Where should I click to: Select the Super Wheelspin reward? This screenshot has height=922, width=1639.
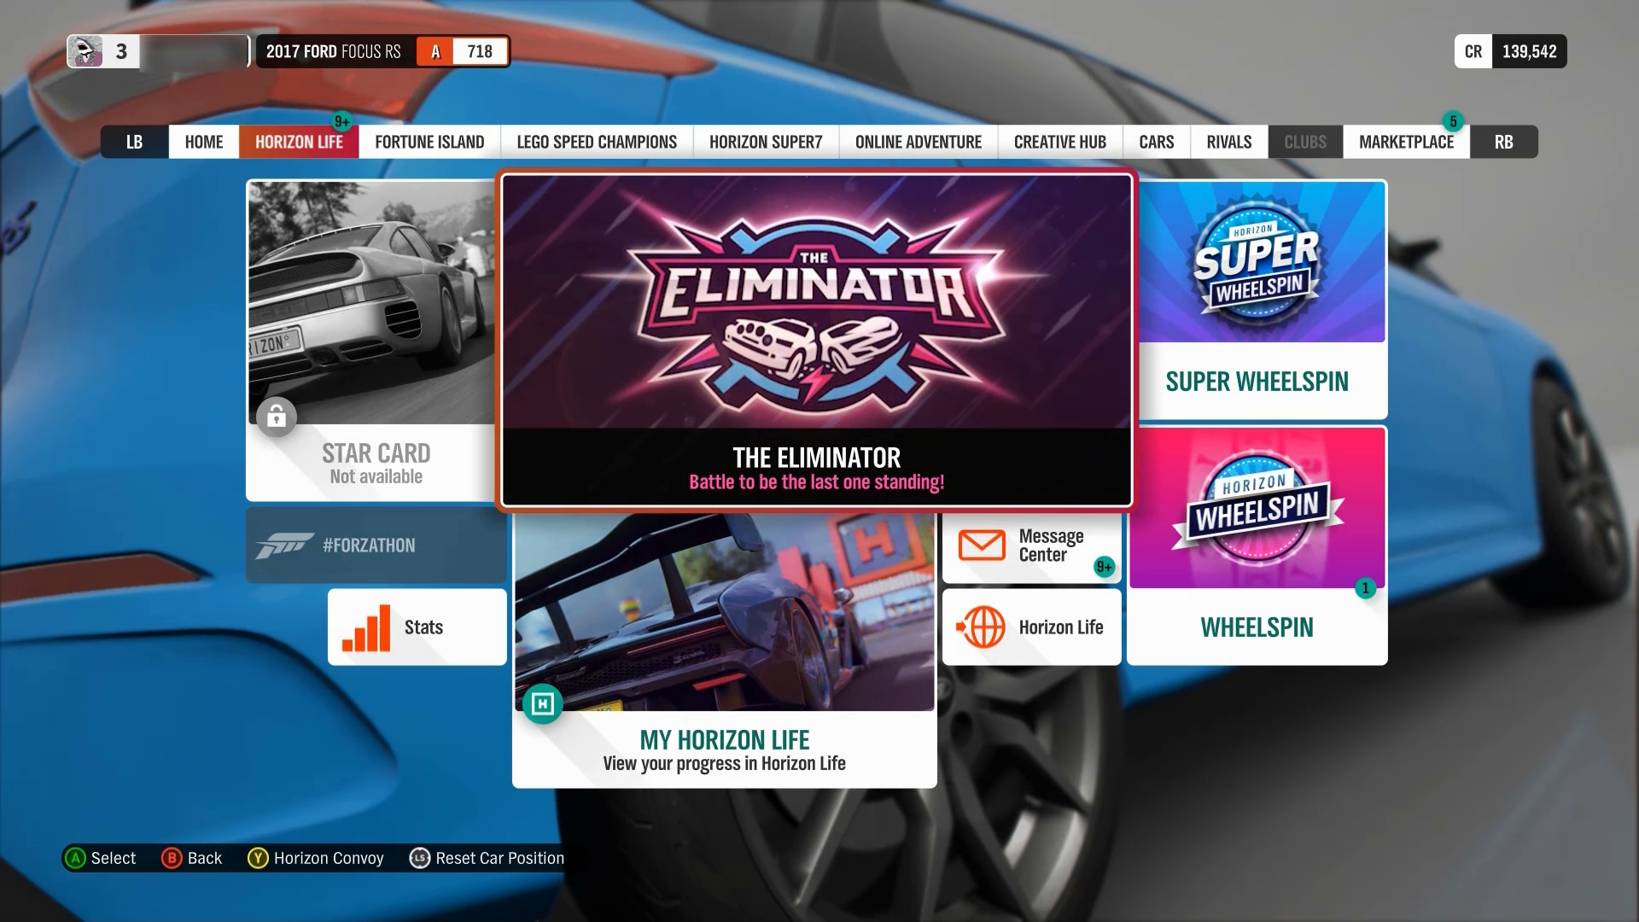point(1257,300)
